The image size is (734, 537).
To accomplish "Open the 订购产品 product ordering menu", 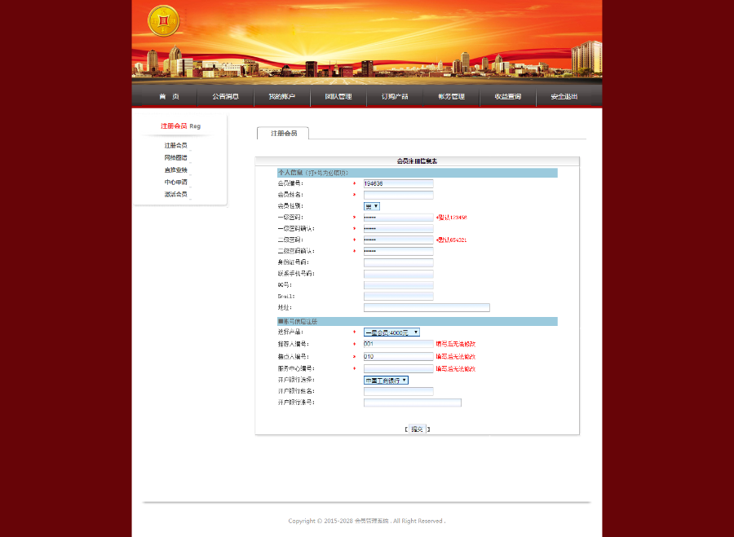I will coord(395,96).
